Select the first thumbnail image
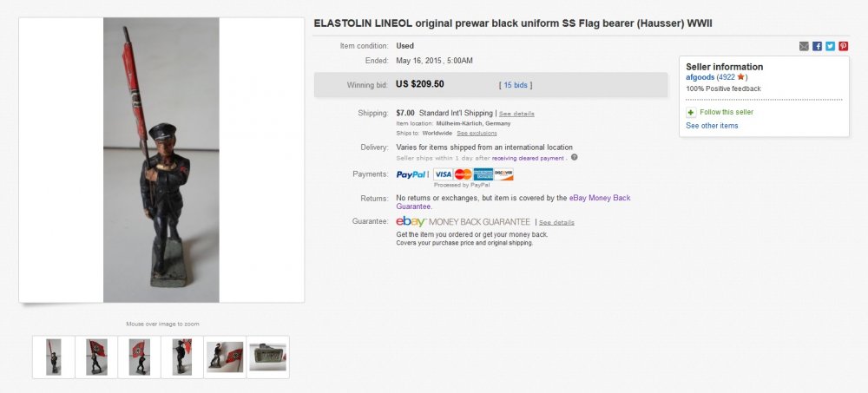This screenshot has width=868, height=393. coord(54,357)
